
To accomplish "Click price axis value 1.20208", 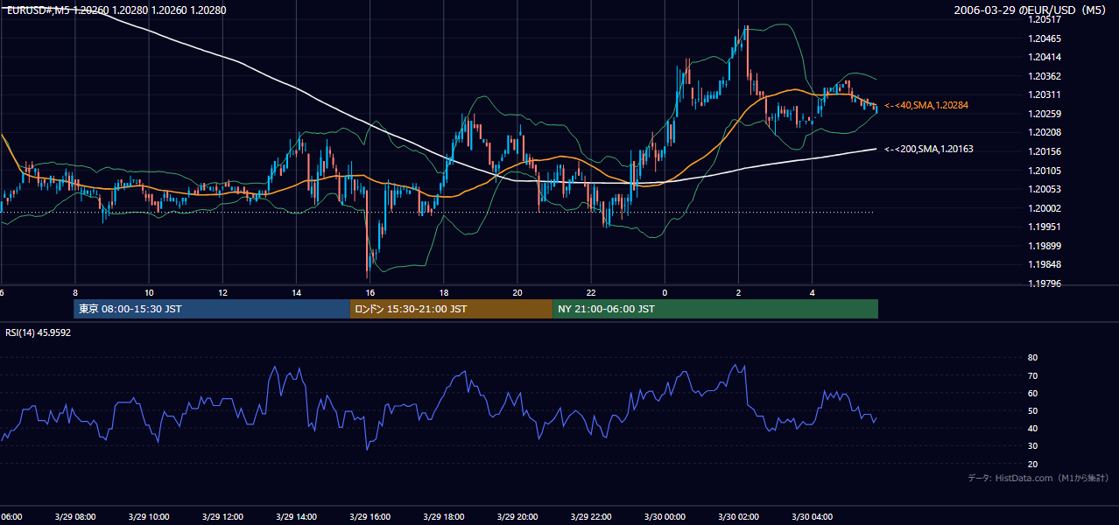I will coord(1045,132).
